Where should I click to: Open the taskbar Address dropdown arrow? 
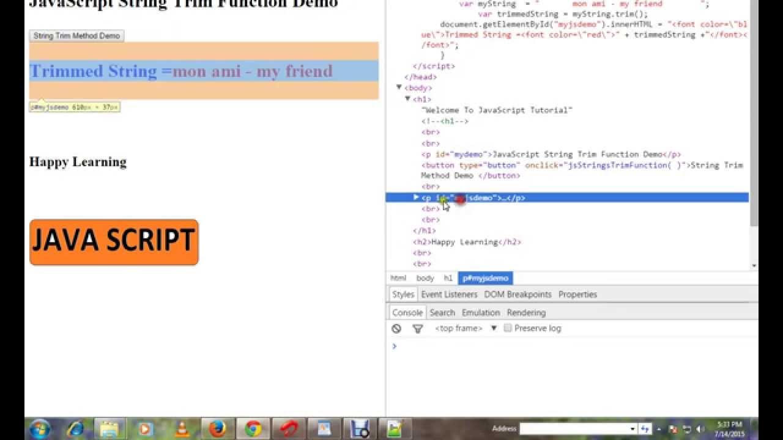[x=632, y=429]
